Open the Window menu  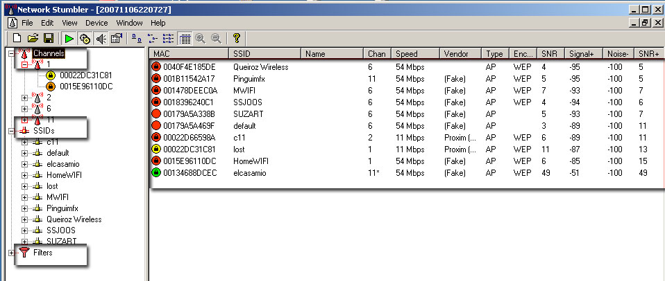(129, 23)
